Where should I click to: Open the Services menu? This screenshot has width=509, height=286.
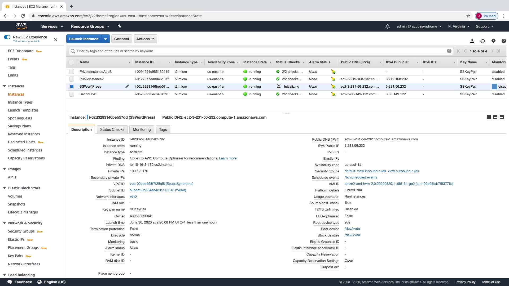click(52, 26)
